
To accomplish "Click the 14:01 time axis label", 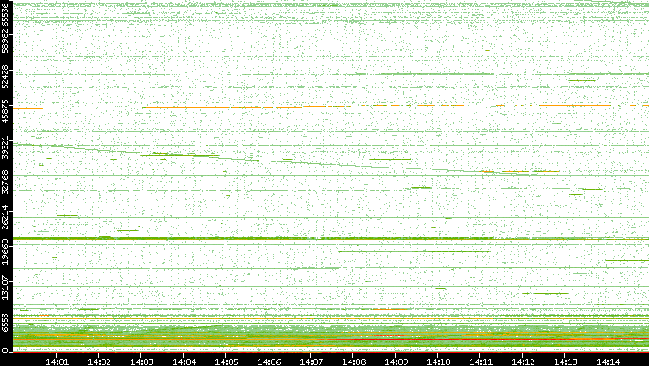I will 57,360.
